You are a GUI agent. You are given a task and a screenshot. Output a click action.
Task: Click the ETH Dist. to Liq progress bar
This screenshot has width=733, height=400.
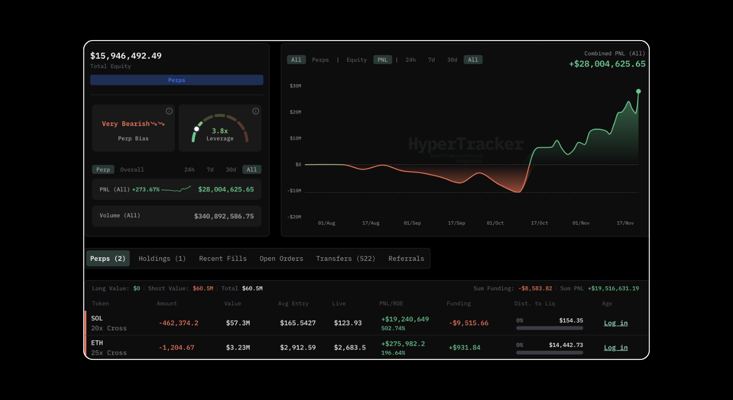tap(549, 353)
